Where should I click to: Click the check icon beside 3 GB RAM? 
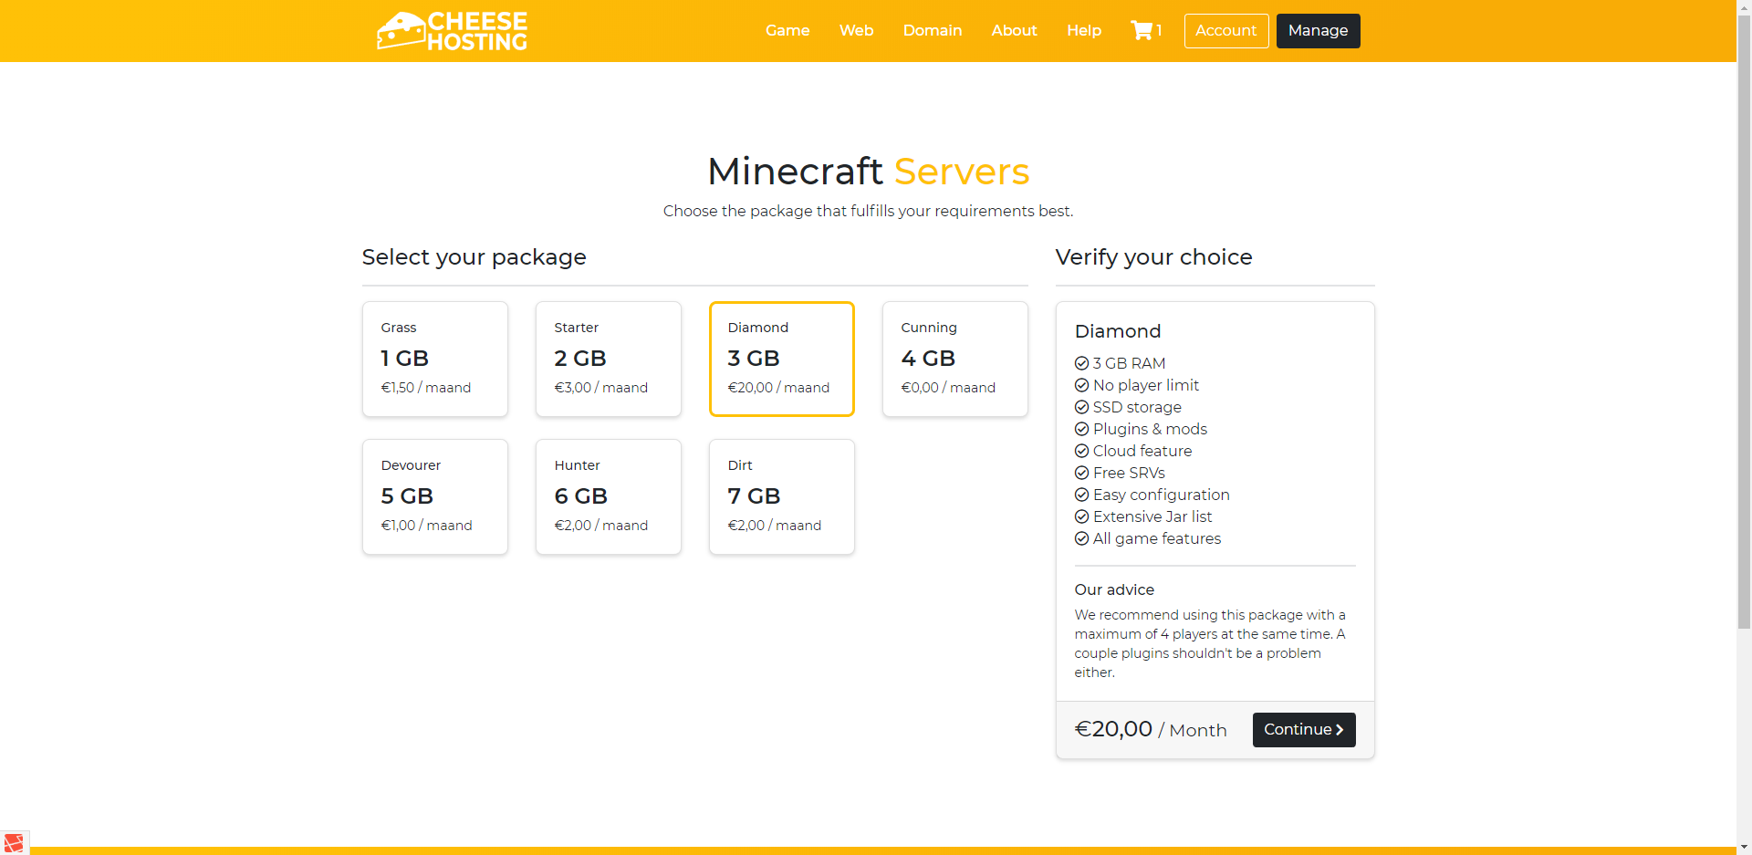pyautogui.click(x=1081, y=363)
